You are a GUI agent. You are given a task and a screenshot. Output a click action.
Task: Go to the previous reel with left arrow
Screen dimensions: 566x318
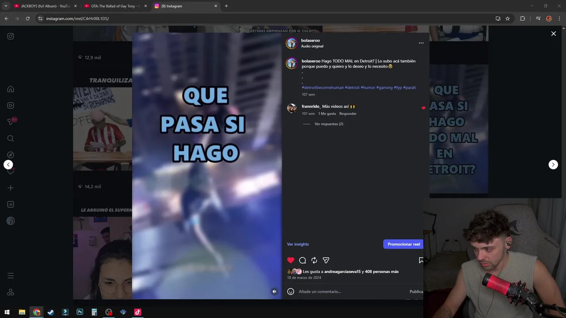(8, 165)
